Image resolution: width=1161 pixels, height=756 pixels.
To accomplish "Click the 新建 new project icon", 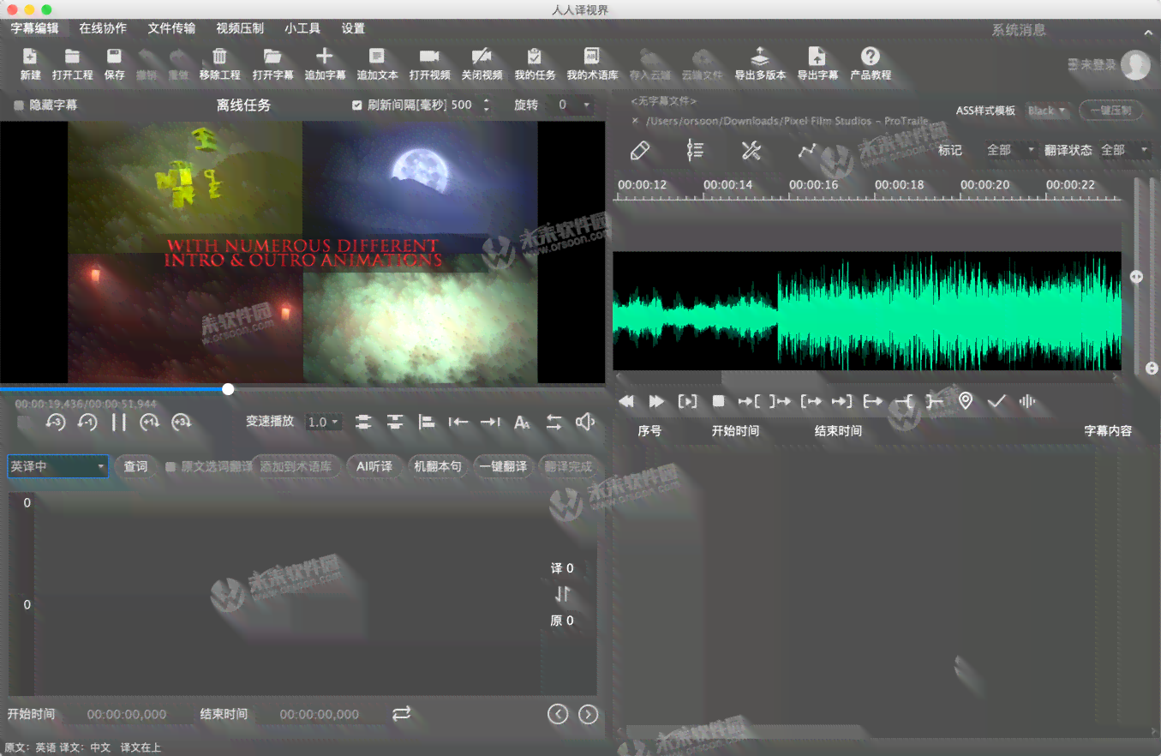I will [x=30, y=57].
